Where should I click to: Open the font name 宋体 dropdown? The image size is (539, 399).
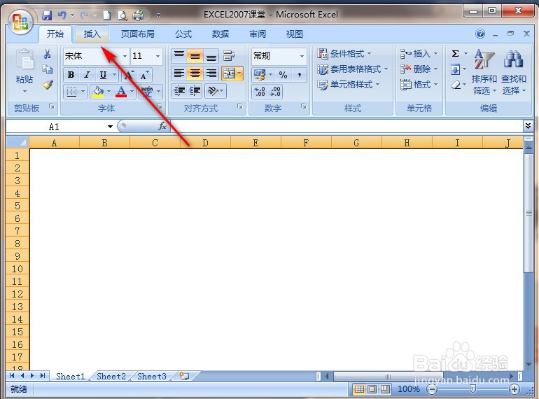tap(125, 56)
